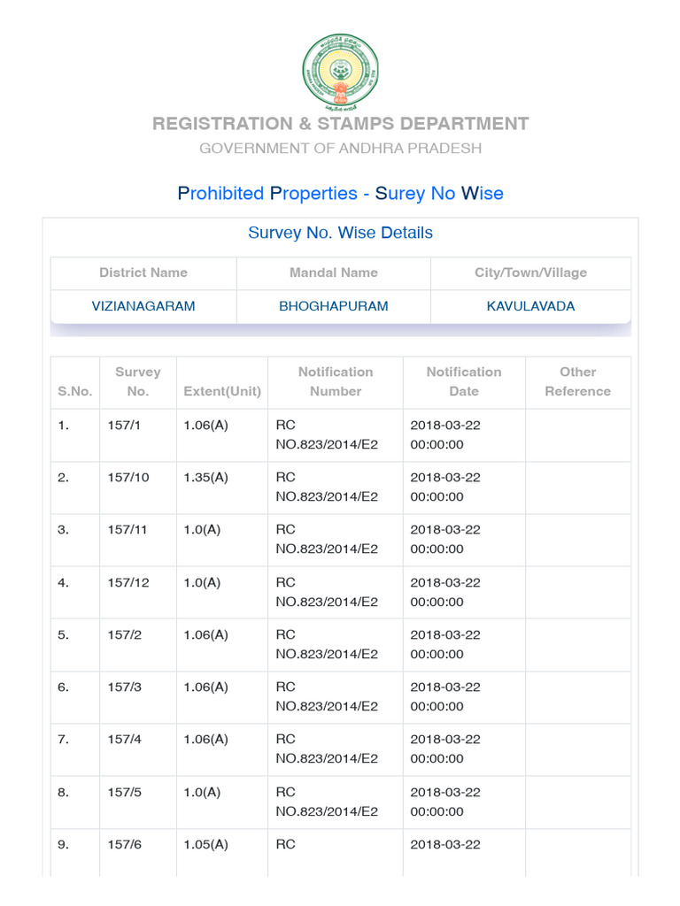Screen dimensions: 680x906
Task: Select the Survey No. Wise Details header
Action: 340,233
